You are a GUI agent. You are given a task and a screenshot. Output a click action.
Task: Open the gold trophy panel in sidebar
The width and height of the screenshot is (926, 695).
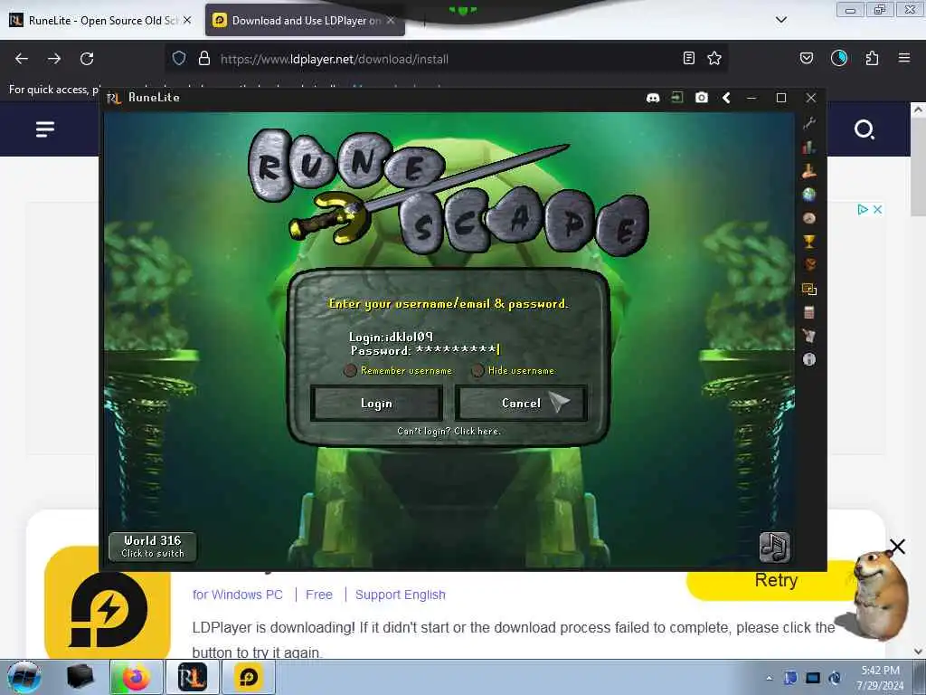click(x=809, y=241)
